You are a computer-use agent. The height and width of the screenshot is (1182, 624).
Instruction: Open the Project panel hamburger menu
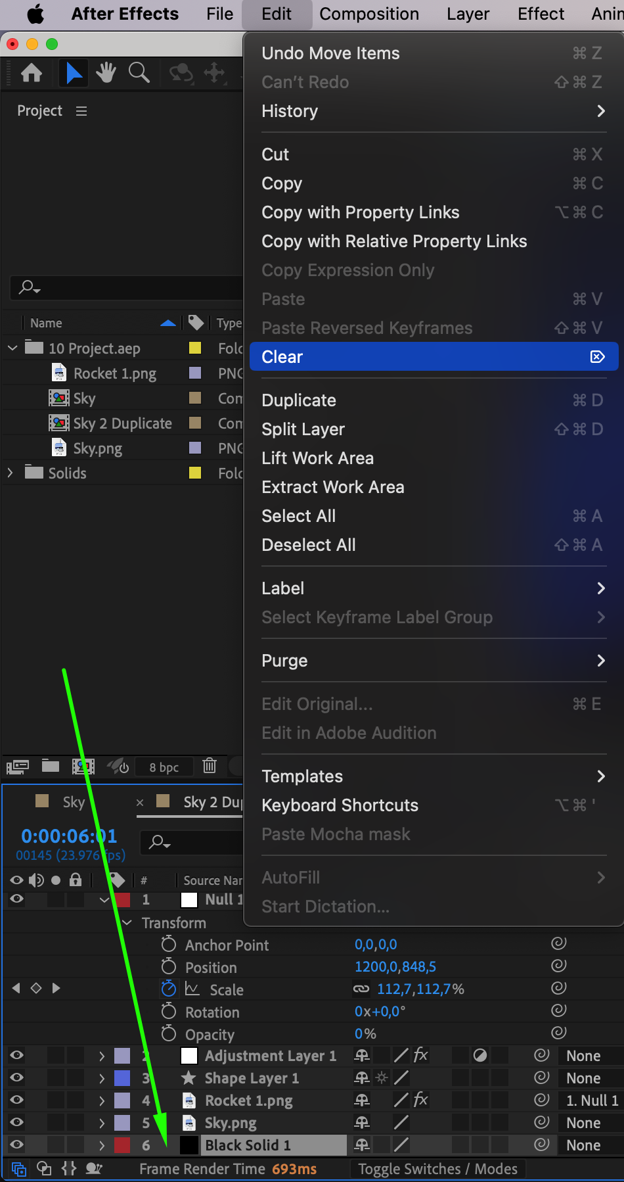81,111
